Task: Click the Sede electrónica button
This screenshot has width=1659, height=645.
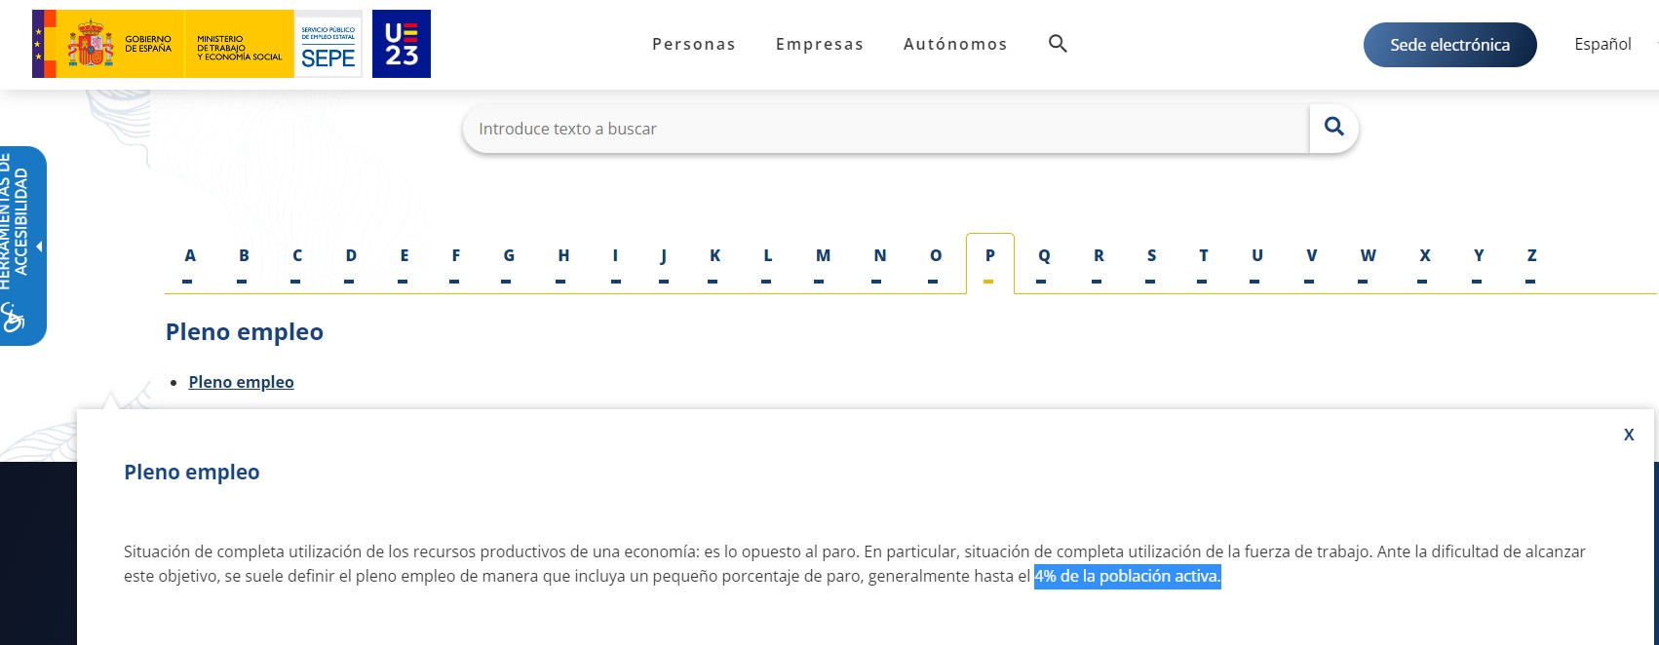Action: tap(1449, 45)
